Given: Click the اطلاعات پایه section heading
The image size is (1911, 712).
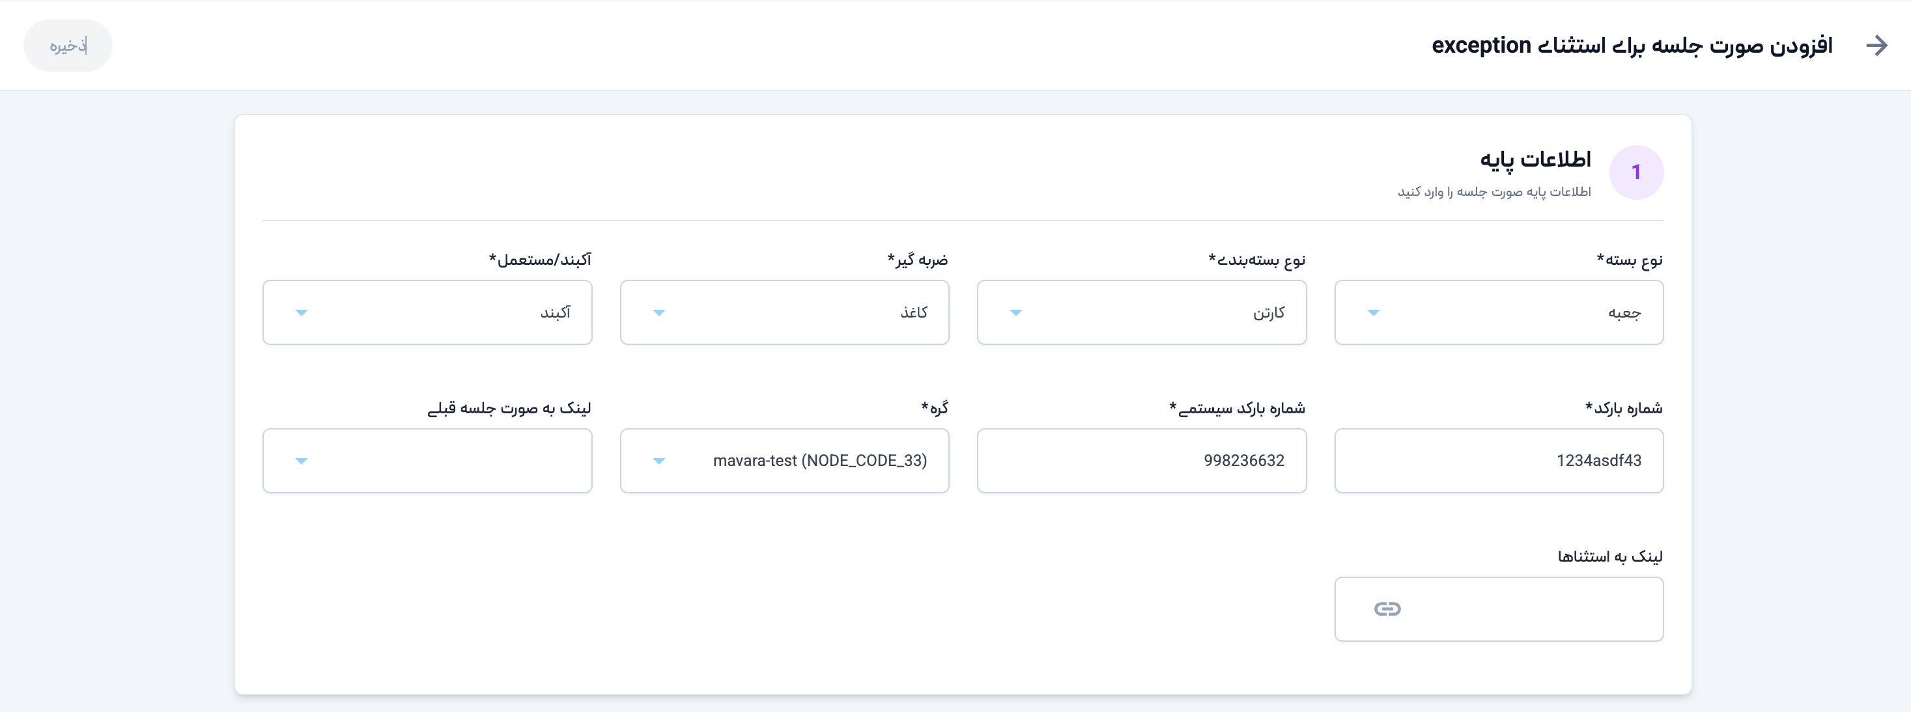Looking at the screenshot, I should point(1535,160).
